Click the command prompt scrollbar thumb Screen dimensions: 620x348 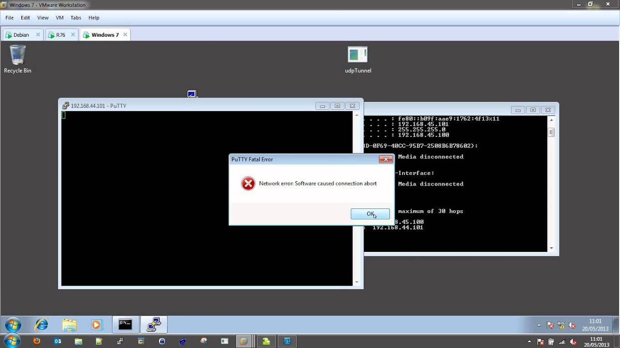551,132
